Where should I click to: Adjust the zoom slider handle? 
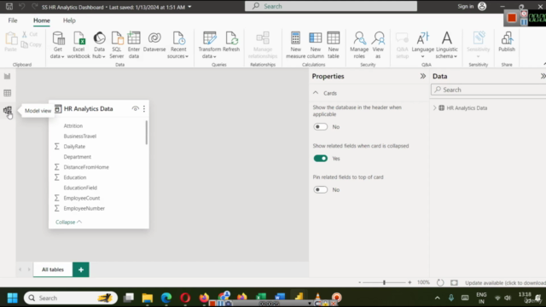pyautogui.click(x=384, y=282)
